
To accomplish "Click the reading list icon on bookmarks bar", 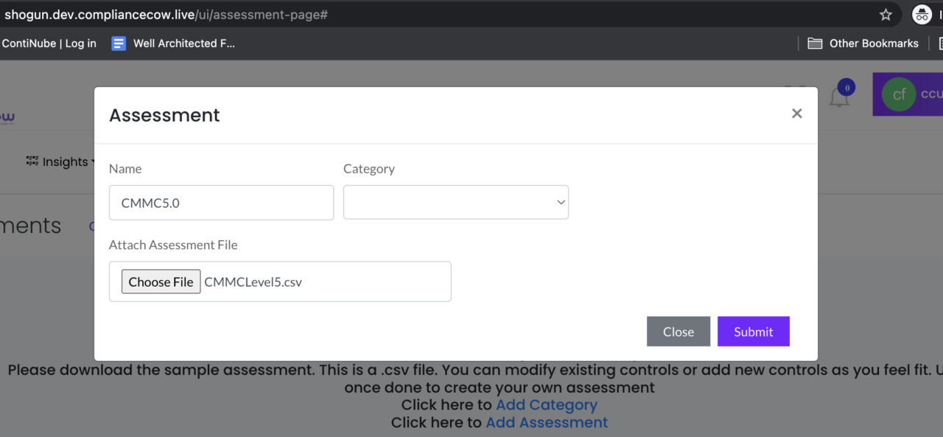I will [x=939, y=43].
